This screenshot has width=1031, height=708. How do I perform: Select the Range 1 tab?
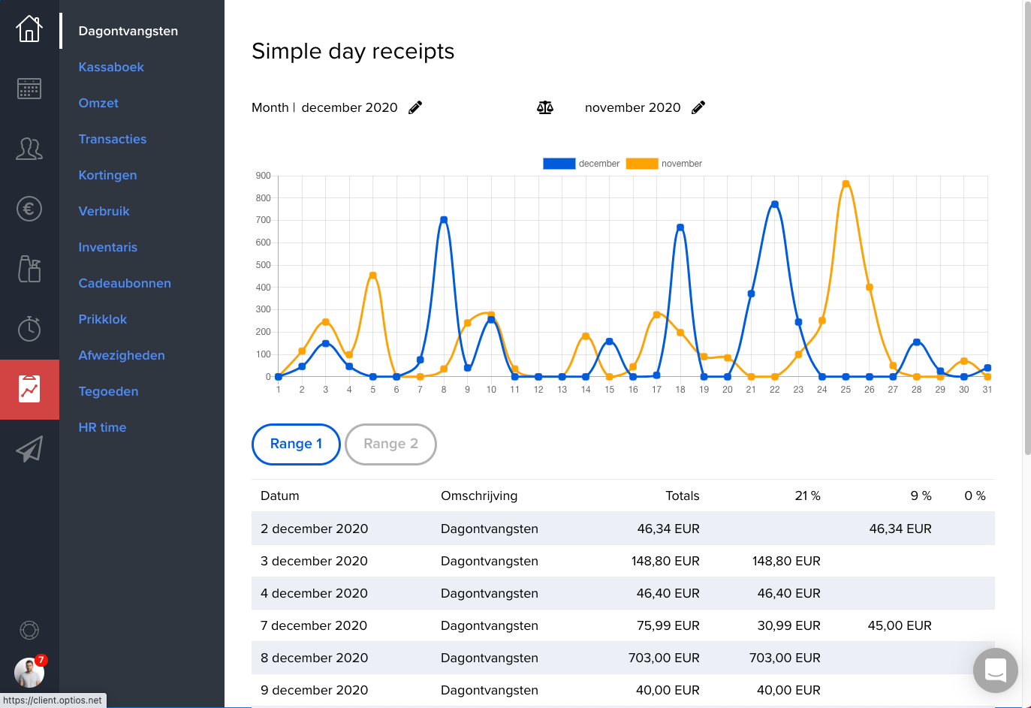point(296,444)
